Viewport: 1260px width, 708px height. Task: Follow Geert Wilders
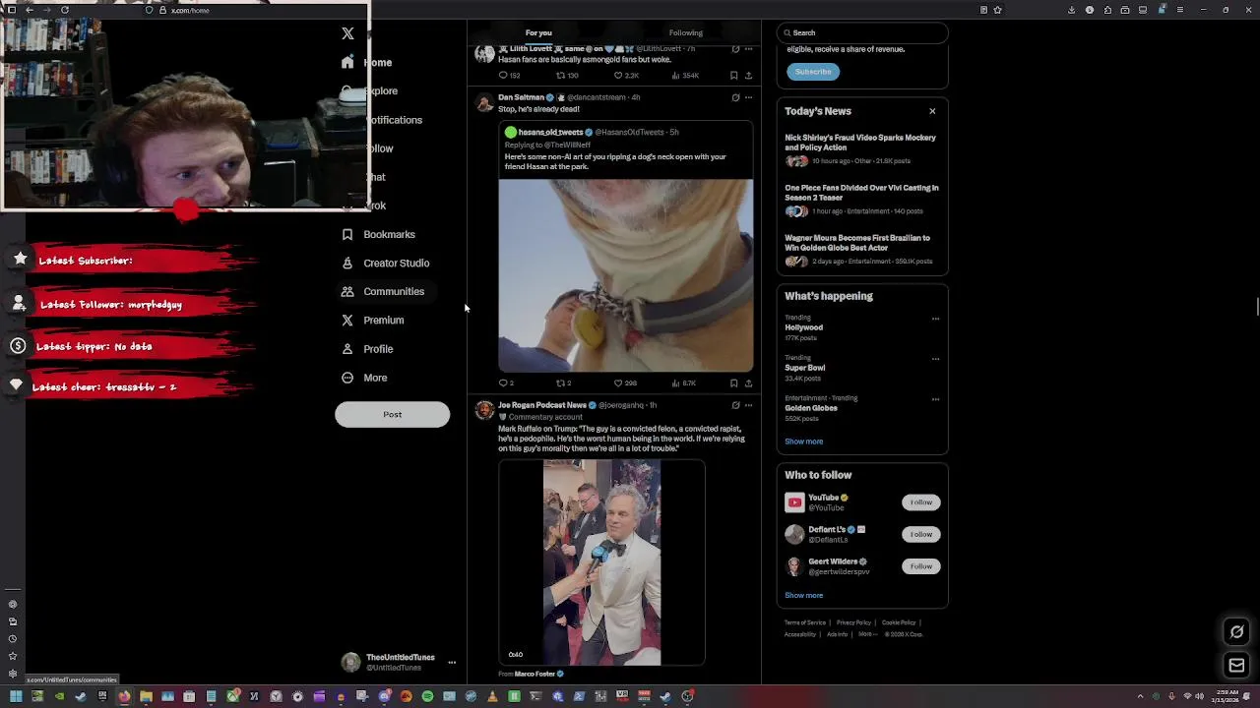click(x=920, y=566)
